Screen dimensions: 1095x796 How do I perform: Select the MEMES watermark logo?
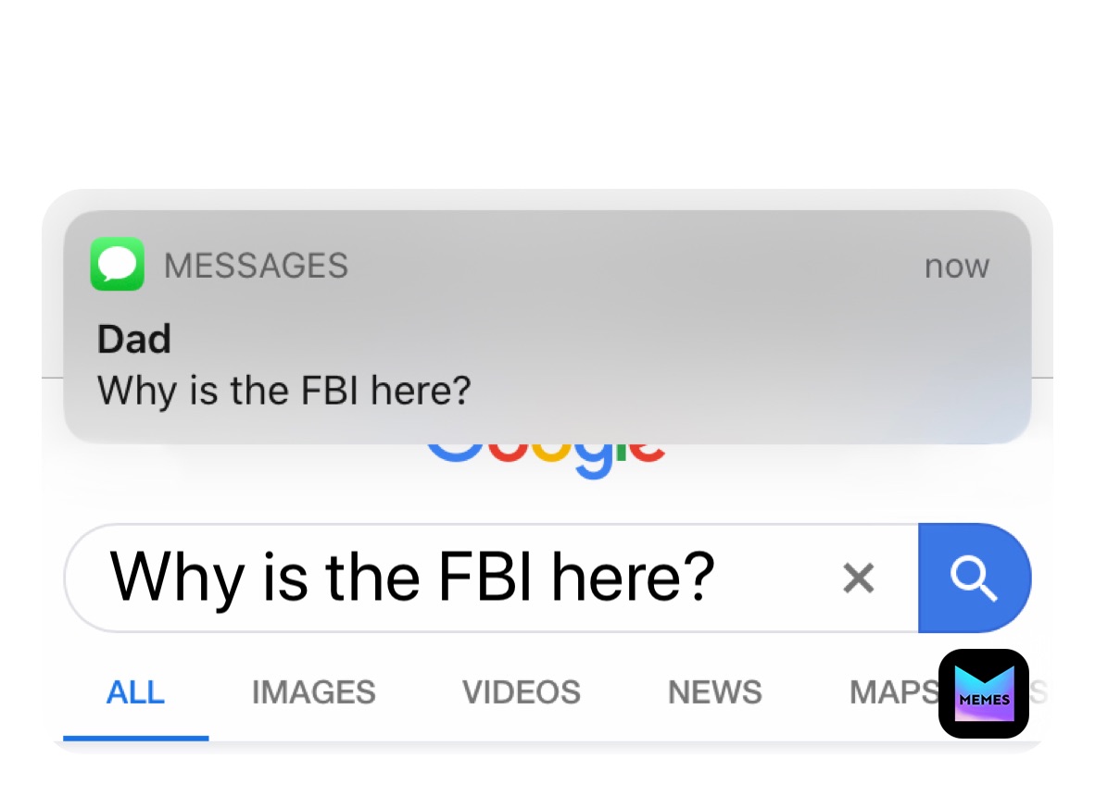984,693
